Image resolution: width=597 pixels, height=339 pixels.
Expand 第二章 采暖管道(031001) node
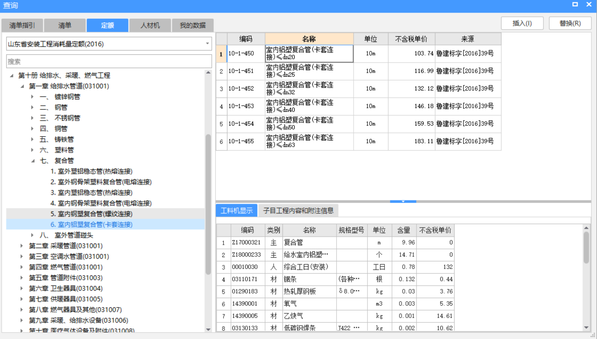tap(22, 246)
